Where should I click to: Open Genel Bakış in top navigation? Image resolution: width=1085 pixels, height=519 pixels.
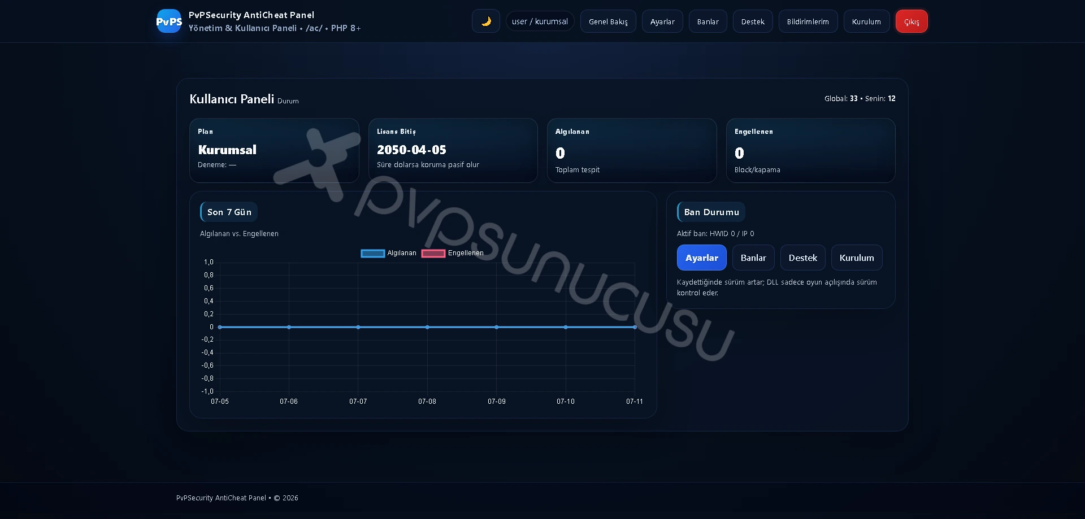[608, 21]
